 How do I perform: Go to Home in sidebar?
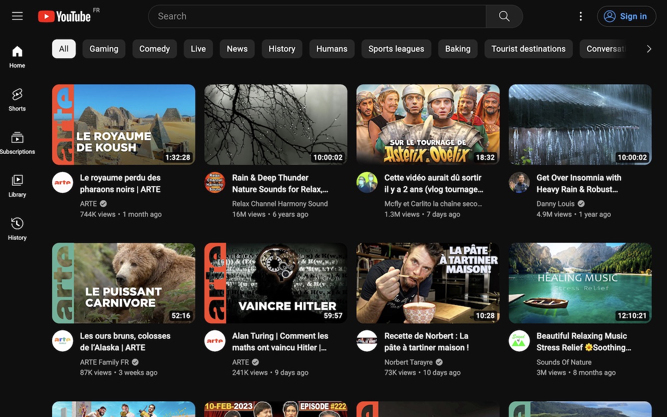pyautogui.click(x=17, y=57)
